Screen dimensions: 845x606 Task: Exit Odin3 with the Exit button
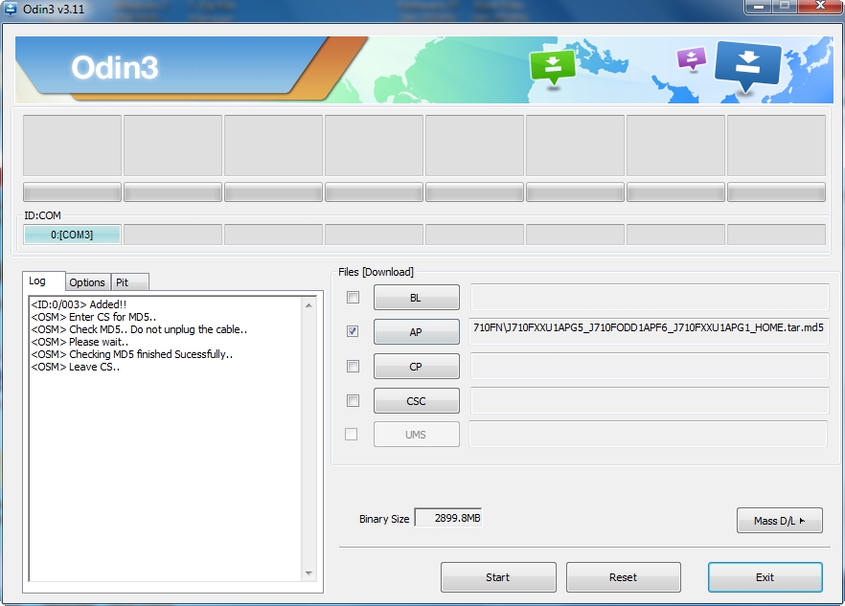765,577
